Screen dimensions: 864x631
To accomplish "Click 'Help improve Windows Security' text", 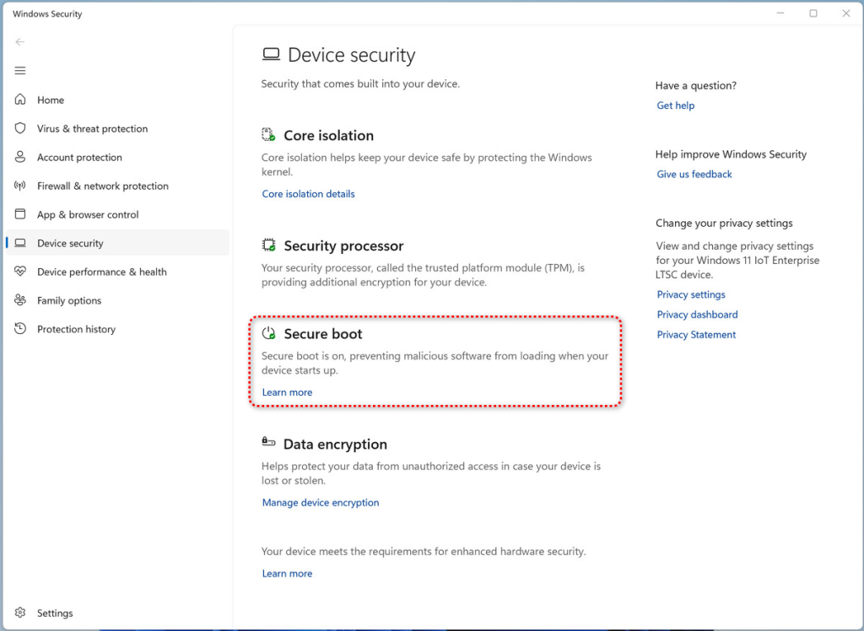I will click(731, 154).
